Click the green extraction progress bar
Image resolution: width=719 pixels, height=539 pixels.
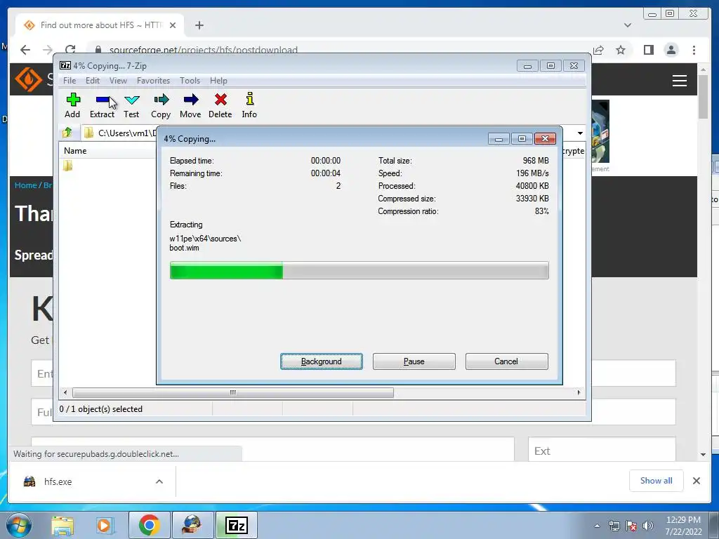pos(359,270)
